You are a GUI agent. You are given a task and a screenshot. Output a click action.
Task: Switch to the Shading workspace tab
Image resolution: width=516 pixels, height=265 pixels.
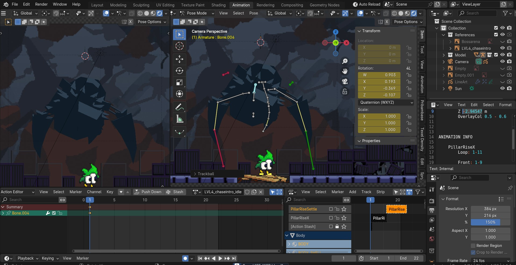(218, 5)
